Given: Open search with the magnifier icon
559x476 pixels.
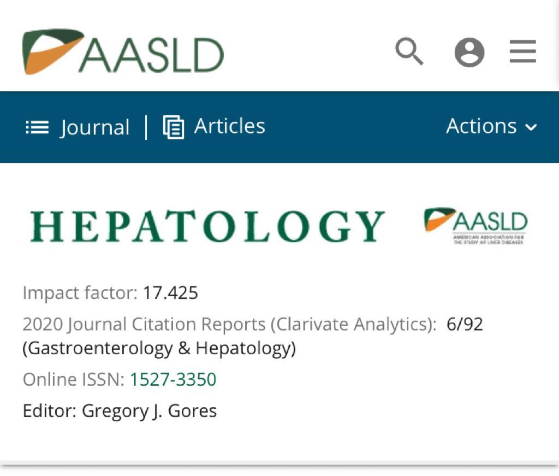Looking at the screenshot, I should (409, 52).
